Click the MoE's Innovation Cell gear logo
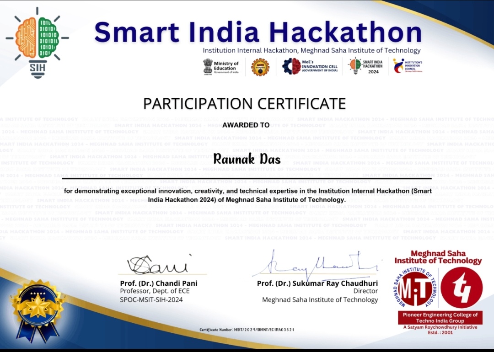The image size is (494, 352). (291, 66)
